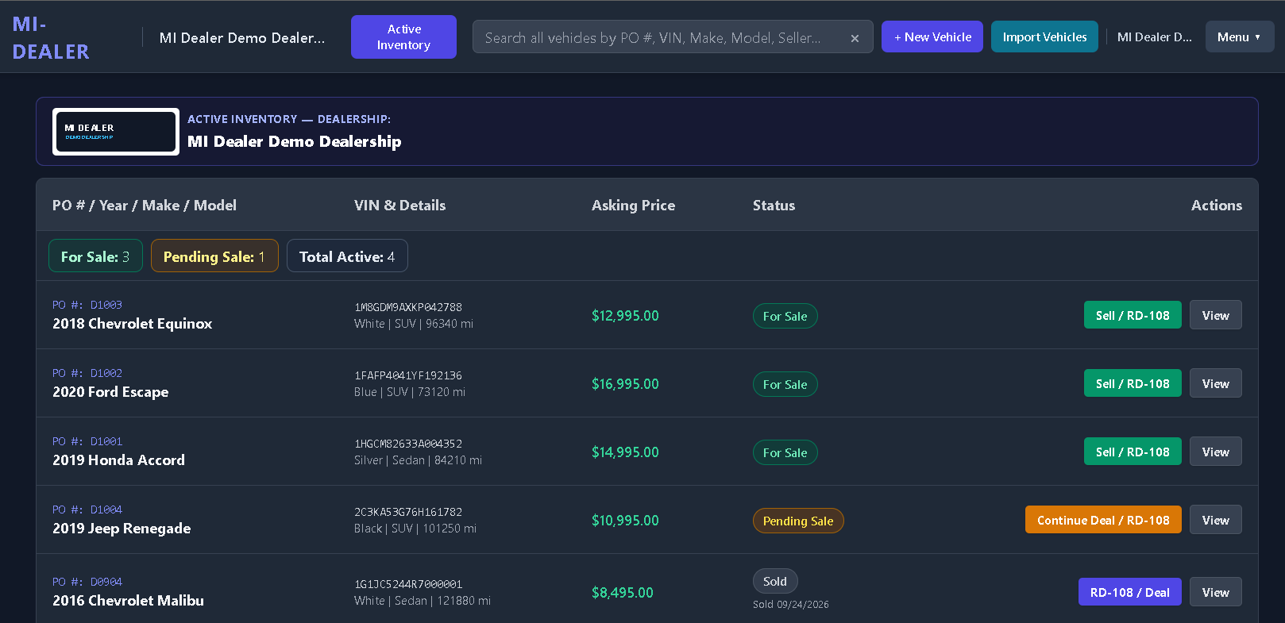Click the Status column header
Image resolution: width=1285 pixels, height=623 pixels.
[x=774, y=205]
